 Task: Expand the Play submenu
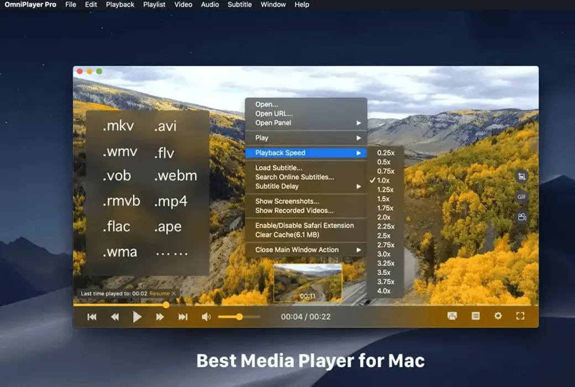[x=306, y=138]
